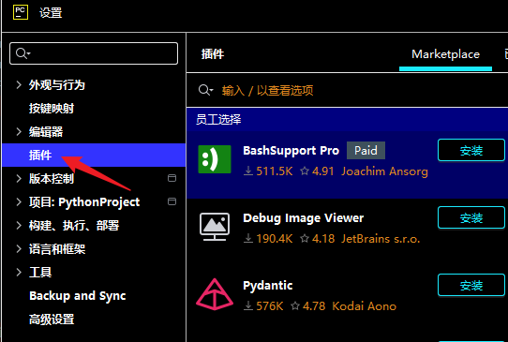508x342 pixels.
Task: Select 按键映射 in settings tree
Action: point(52,108)
